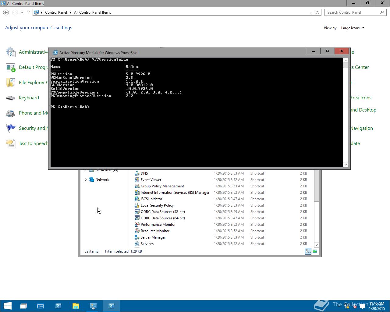Open Task View on the taskbar
Image resolution: width=390 pixels, height=312 pixels.
[x=23, y=306]
